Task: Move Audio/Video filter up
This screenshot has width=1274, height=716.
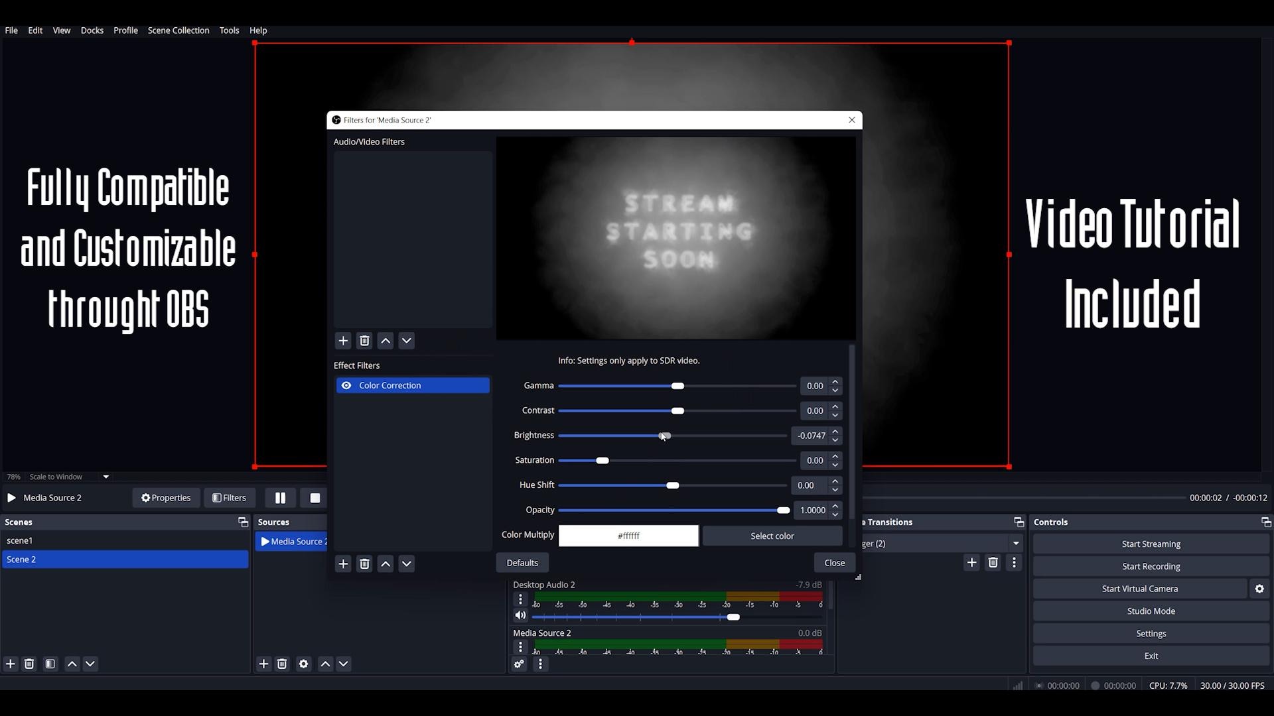Action: 386,341
